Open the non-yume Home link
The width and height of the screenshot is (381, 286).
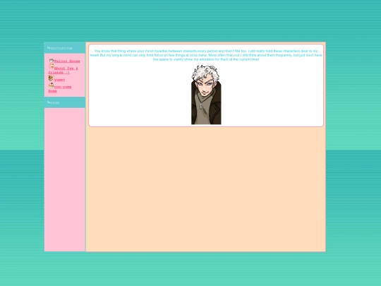[60, 89]
